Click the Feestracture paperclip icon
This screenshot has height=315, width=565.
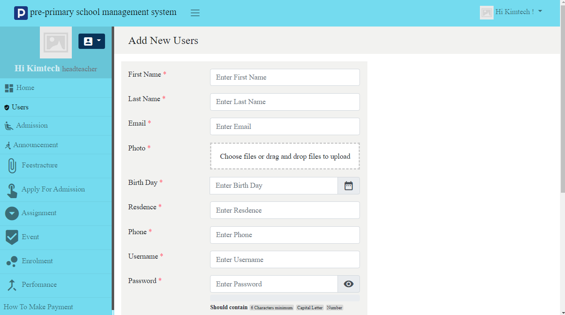tap(12, 166)
